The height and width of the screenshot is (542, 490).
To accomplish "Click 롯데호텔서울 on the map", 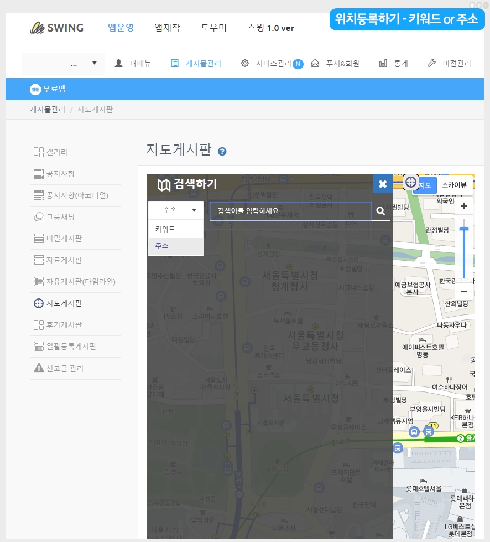I will point(424,488).
